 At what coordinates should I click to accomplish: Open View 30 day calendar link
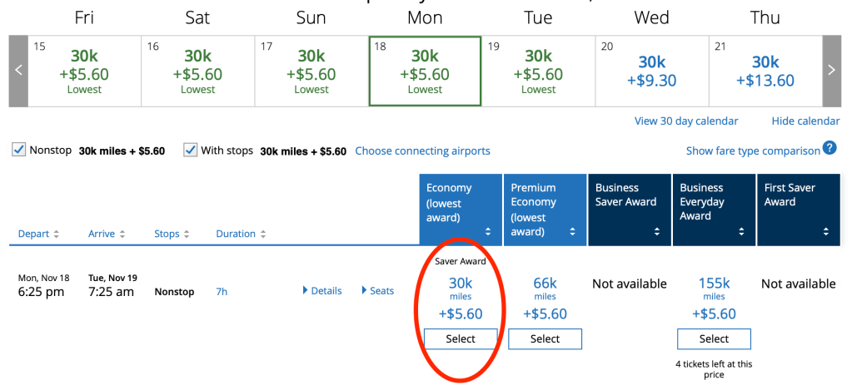686,121
